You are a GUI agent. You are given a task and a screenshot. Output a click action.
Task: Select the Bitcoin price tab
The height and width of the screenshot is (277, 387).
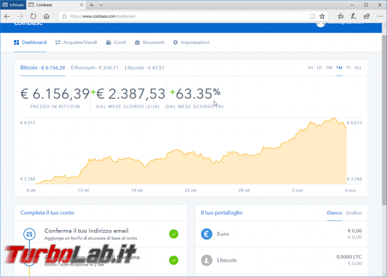(x=43, y=68)
